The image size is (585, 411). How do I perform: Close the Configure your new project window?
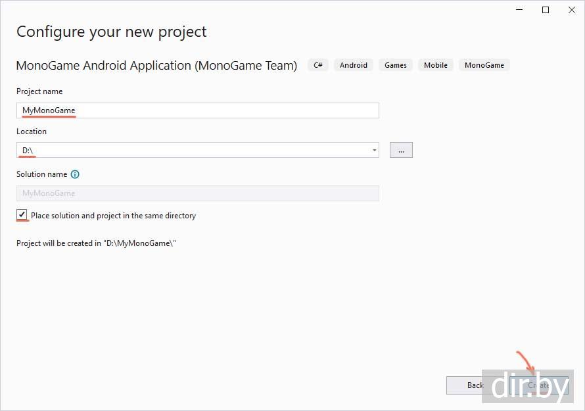click(x=567, y=10)
